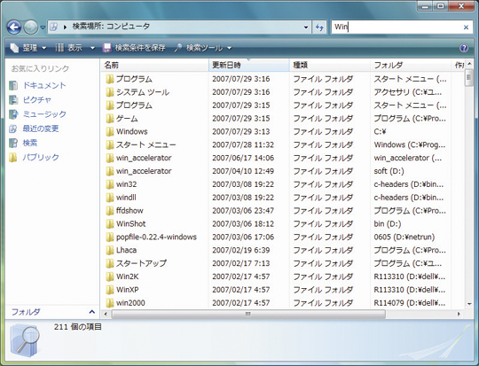This screenshot has width=479, height=366.
Task: Open the 整理 menu
Action: click(28, 48)
